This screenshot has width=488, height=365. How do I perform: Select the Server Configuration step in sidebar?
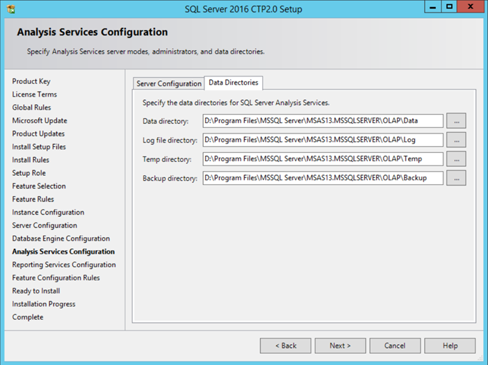[x=44, y=225]
